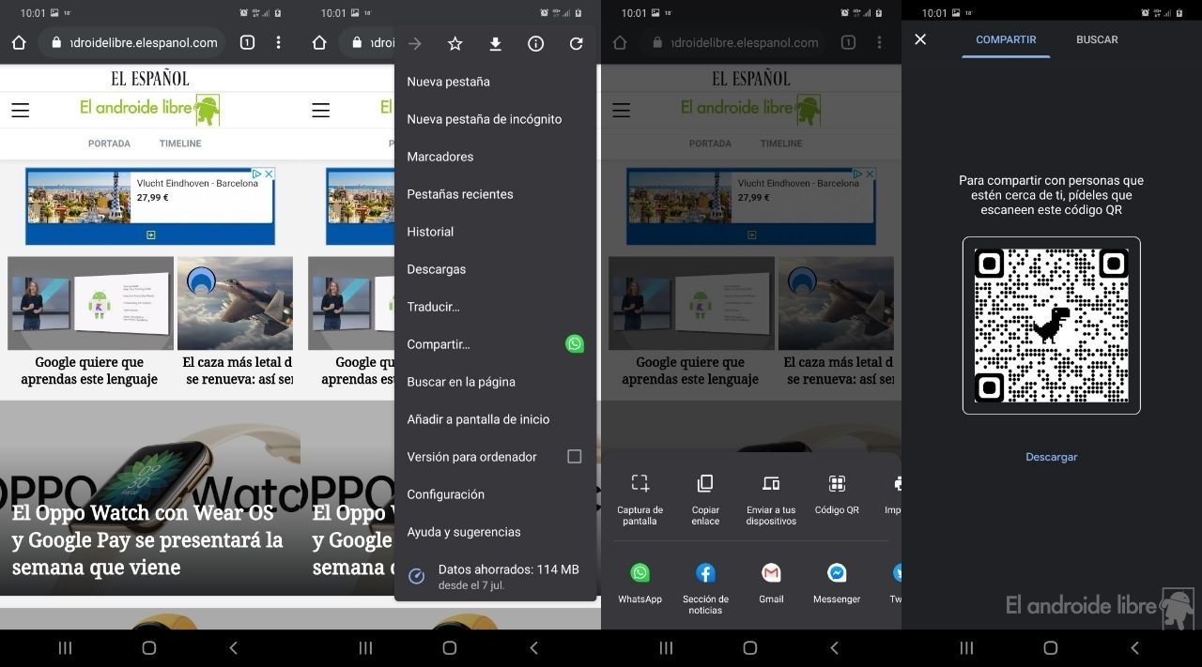Switch to COMPARTIR tab on QR screen
This screenshot has height=667, width=1202.
[x=1006, y=40]
